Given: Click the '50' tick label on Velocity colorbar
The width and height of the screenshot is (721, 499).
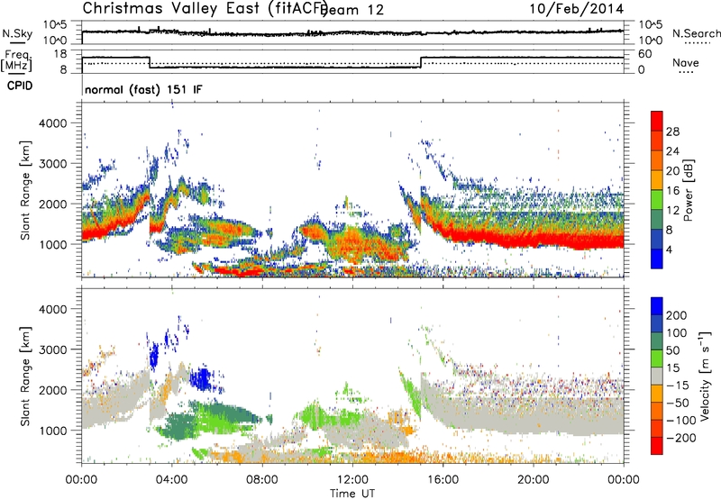Looking at the screenshot, I should (x=672, y=350).
